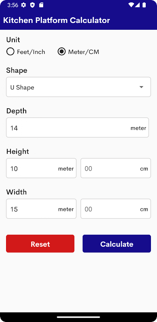
Task: Tap the home gesture bar at bottom
Action: coord(78,317)
